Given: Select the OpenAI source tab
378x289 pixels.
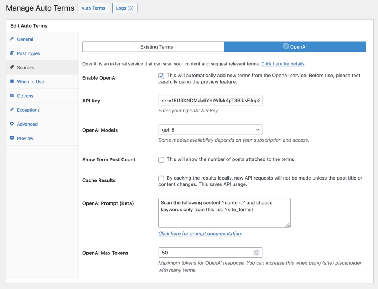Looking at the screenshot, I should point(295,46).
